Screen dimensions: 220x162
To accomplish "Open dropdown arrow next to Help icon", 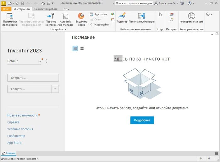I will point(194,3).
